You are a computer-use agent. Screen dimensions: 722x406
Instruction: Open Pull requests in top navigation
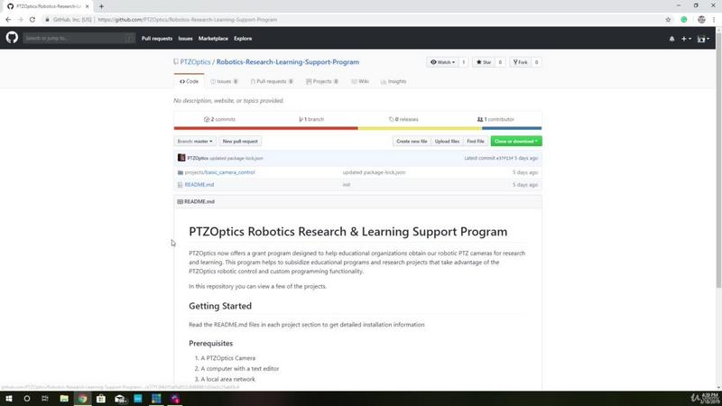point(157,39)
